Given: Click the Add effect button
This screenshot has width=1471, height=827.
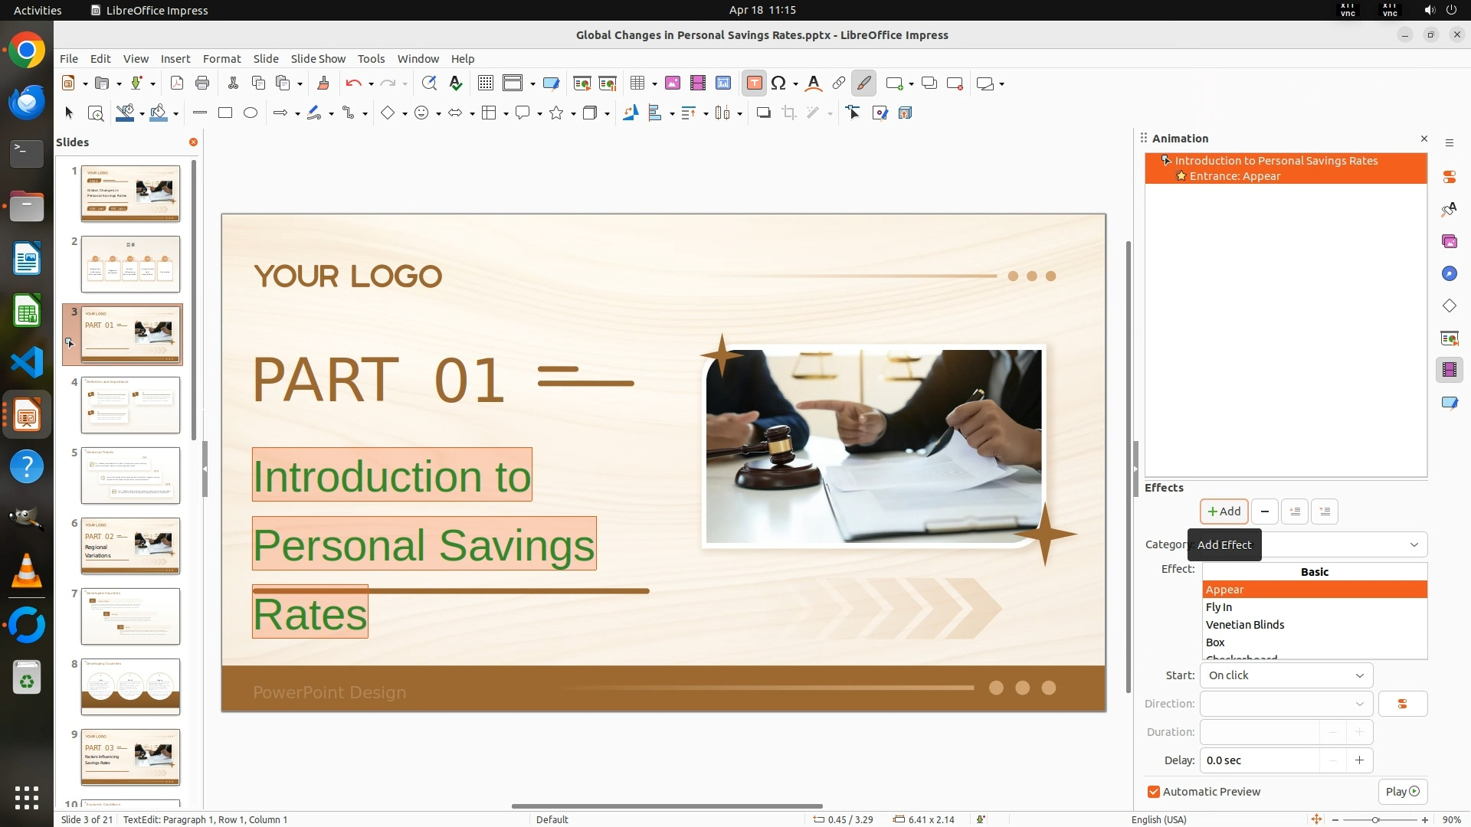Looking at the screenshot, I should point(1224,512).
